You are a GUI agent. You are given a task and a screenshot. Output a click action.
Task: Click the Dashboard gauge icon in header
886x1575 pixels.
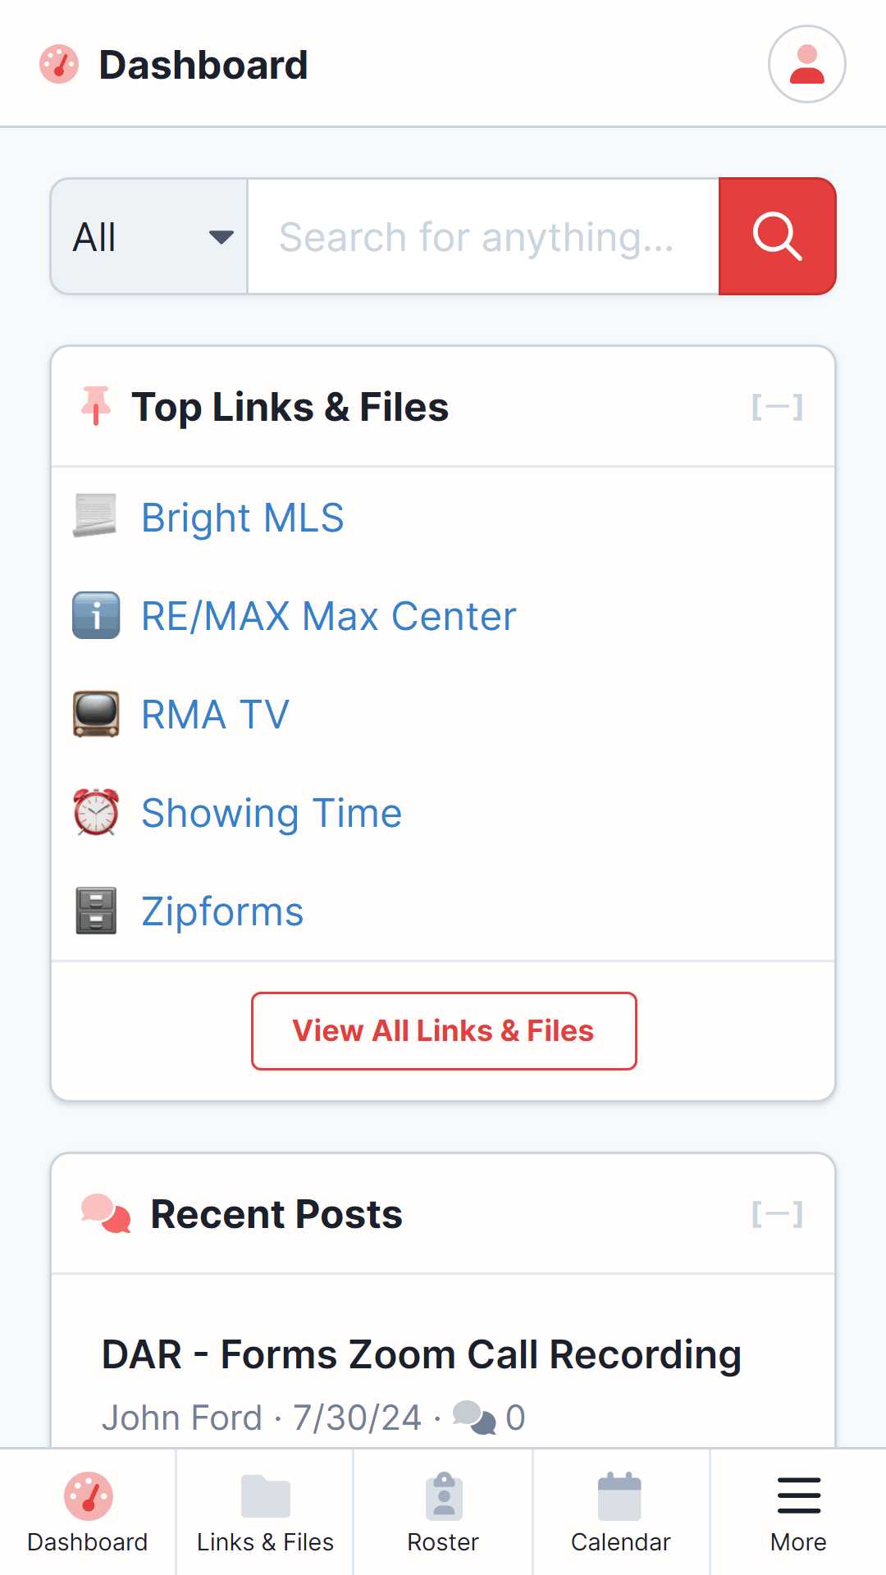[59, 64]
